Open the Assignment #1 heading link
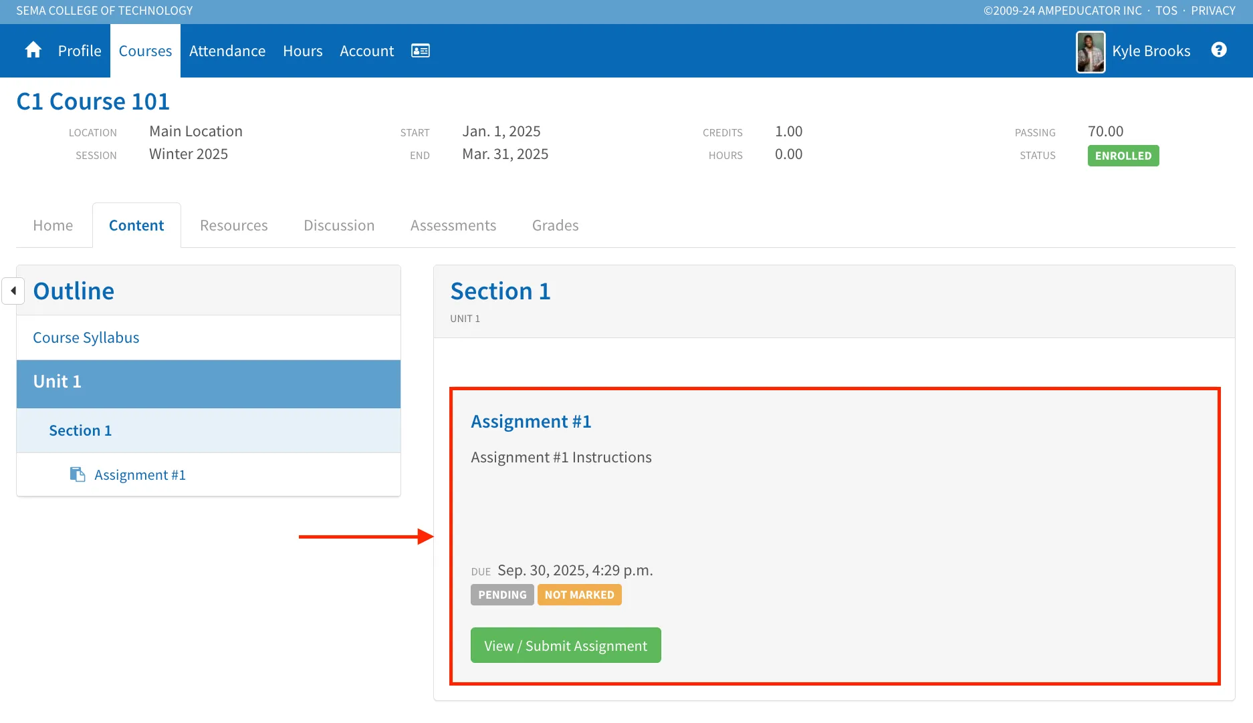This screenshot has height=723, width=1253. (x=531, y=421)
